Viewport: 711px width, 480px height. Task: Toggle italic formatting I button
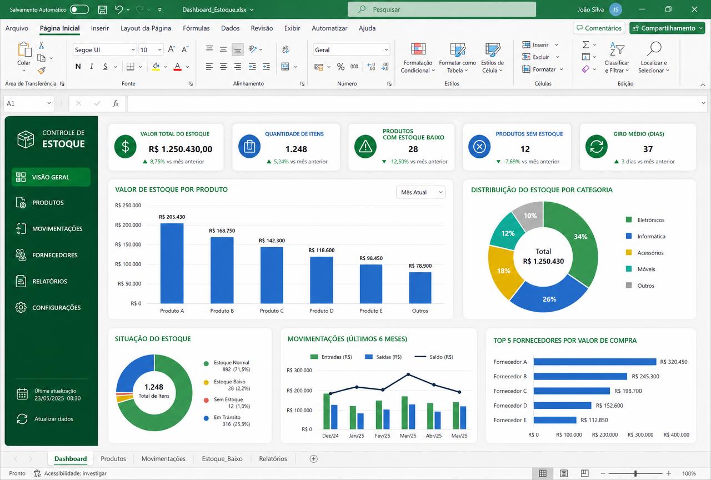pyautogui.click(x=92, y=67)
